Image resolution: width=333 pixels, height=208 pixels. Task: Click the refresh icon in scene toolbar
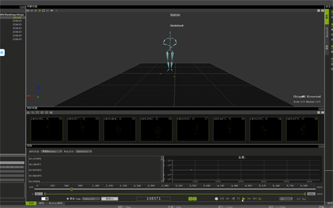43,10
